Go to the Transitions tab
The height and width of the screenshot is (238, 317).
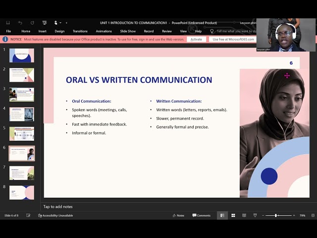pyautogui.click(x=80, y=31)
